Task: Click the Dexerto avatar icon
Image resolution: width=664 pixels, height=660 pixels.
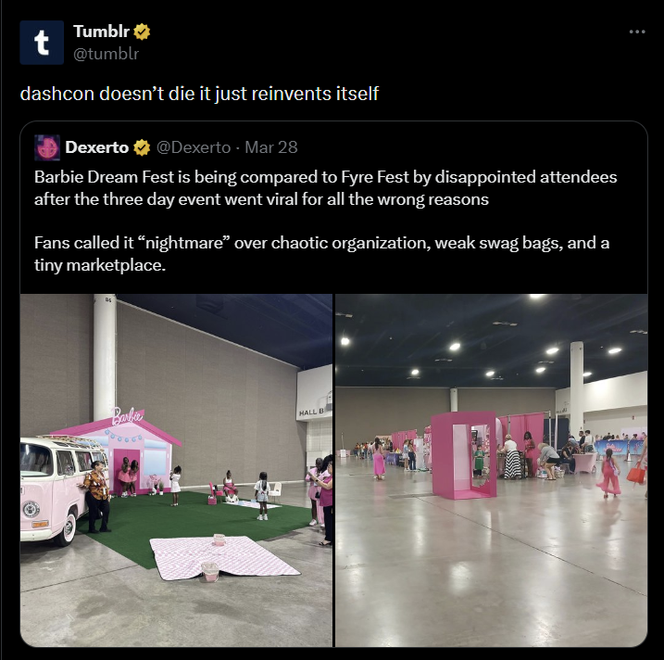Action: pyautogui.click(x=47, y=147)
